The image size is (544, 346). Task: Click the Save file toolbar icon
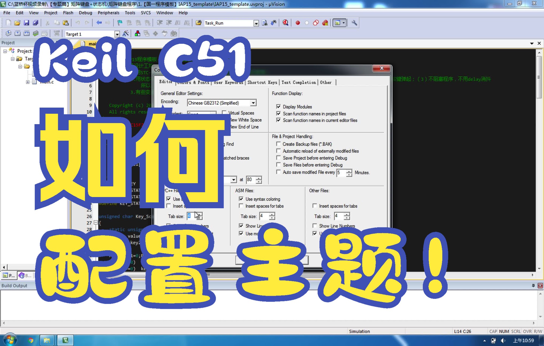tap(26, 23)
